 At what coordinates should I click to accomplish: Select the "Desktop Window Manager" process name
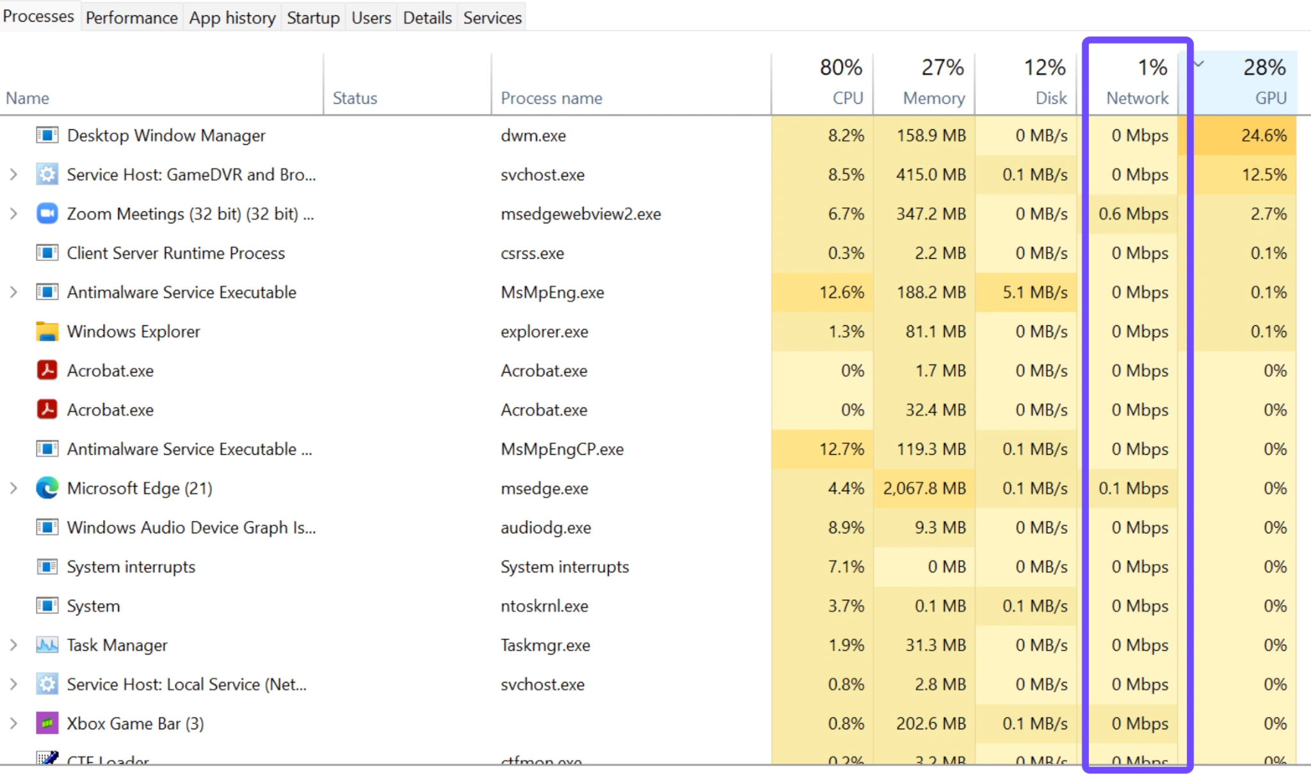tap(166, 135)
